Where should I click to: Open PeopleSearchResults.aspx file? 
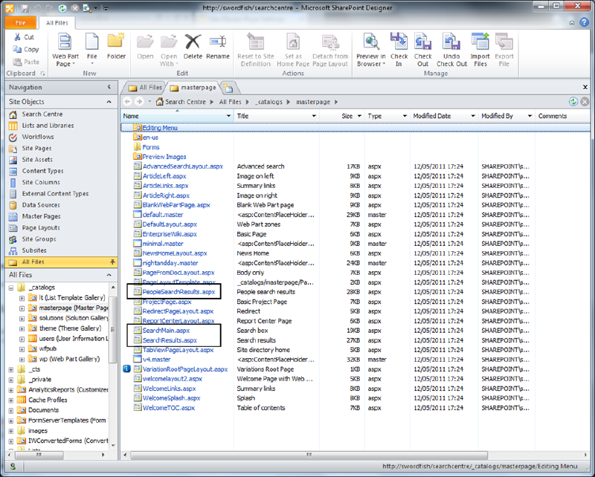[x=178, y=292]
